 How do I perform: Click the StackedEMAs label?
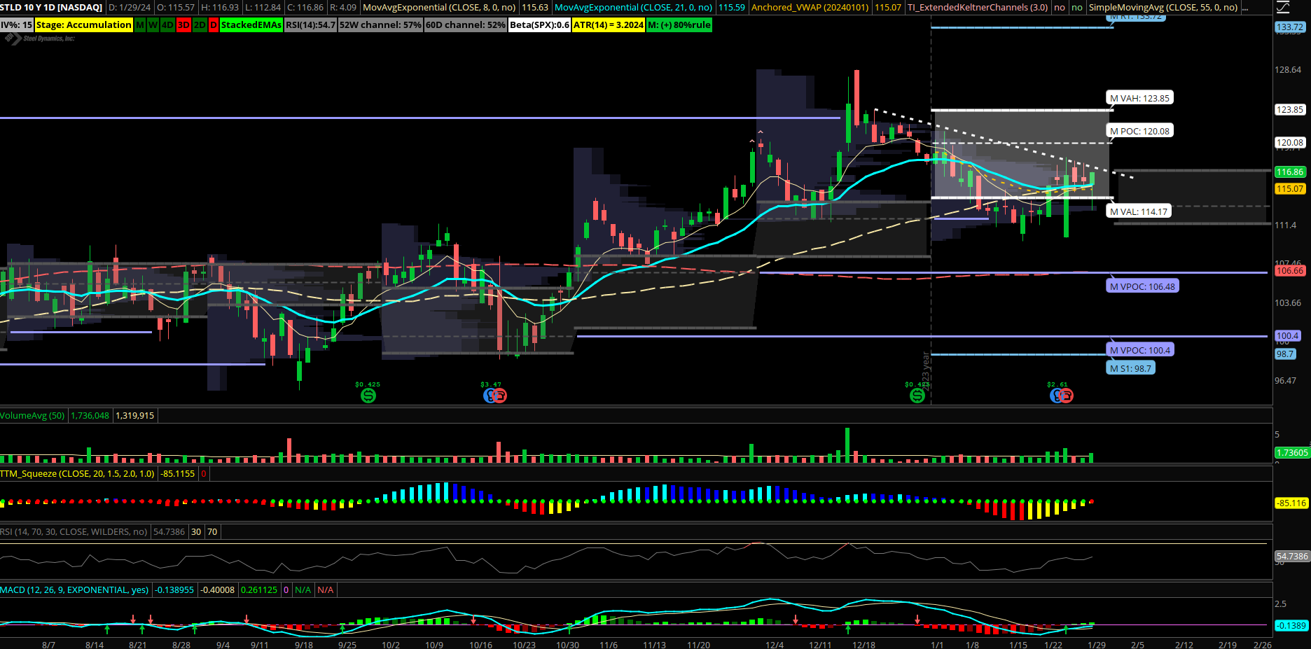[251, 25]
